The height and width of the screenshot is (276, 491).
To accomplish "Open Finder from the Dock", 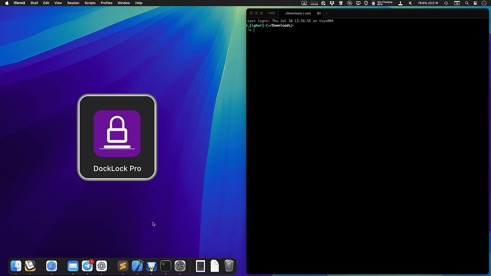I will click(16, 266).
